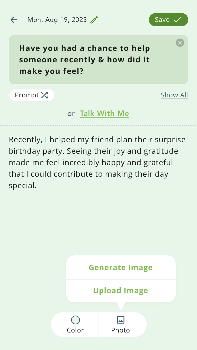This screenshot has width=197, height=350.
Task: Click the Mon, Aug 19, 2023 date
Action: tap(57, 20)
